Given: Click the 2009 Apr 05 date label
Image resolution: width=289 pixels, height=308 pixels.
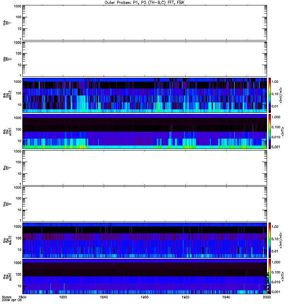Looking at the screenshot, I should click(12, 300).
